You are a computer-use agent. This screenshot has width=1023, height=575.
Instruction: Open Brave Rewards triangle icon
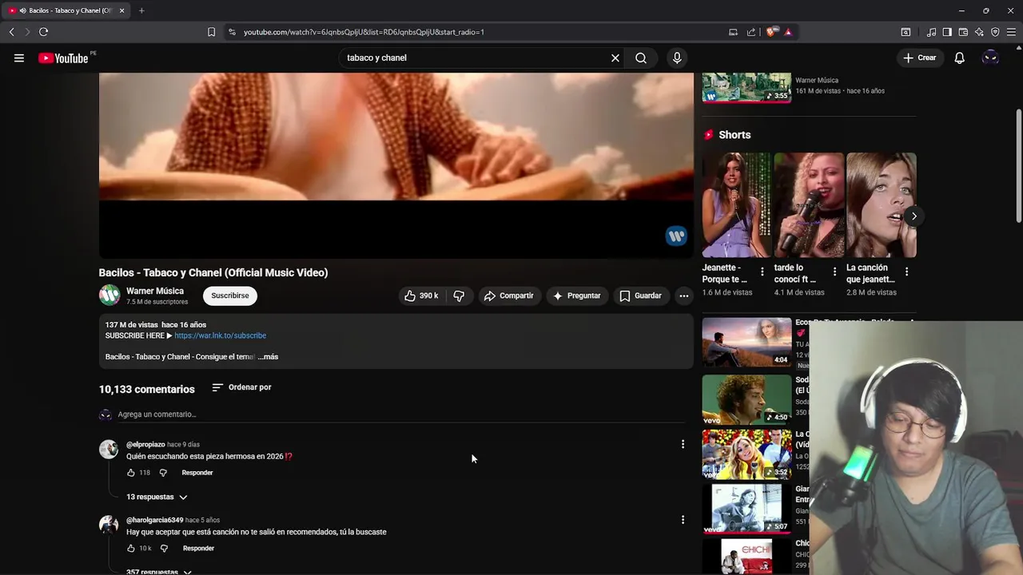(x=788, y=32)
